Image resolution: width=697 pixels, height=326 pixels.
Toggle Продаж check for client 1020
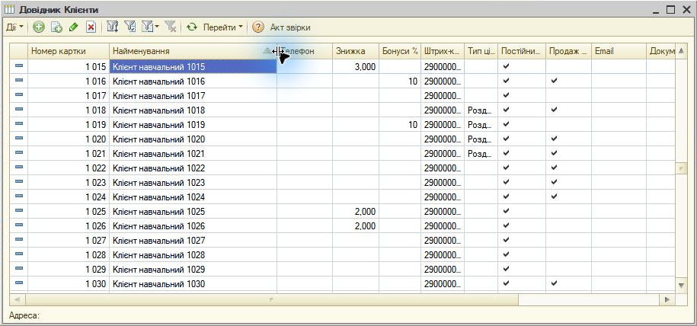(x=554, y=139)
